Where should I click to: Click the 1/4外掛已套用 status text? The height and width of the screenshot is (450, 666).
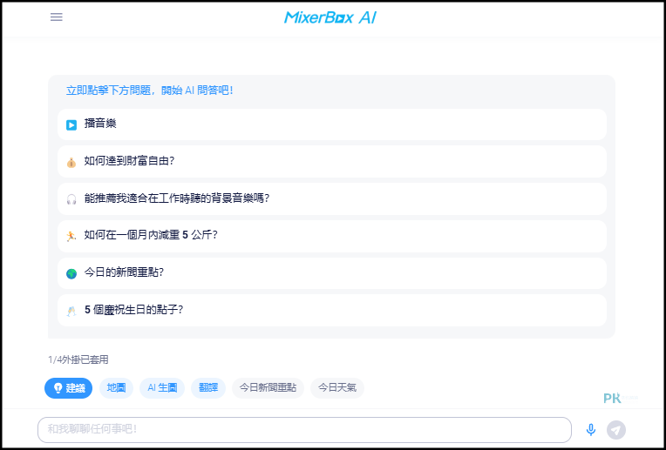click(x=78, y=360)
